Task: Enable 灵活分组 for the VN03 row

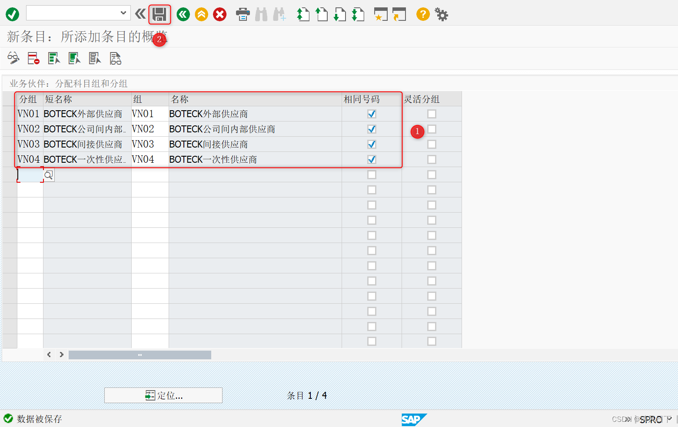Action: [432, 144]
